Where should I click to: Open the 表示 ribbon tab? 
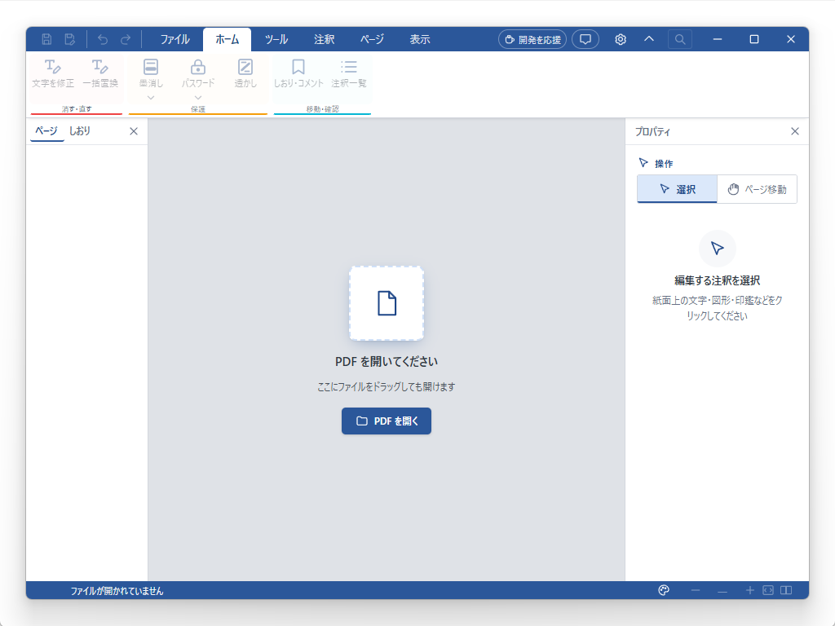420,39
